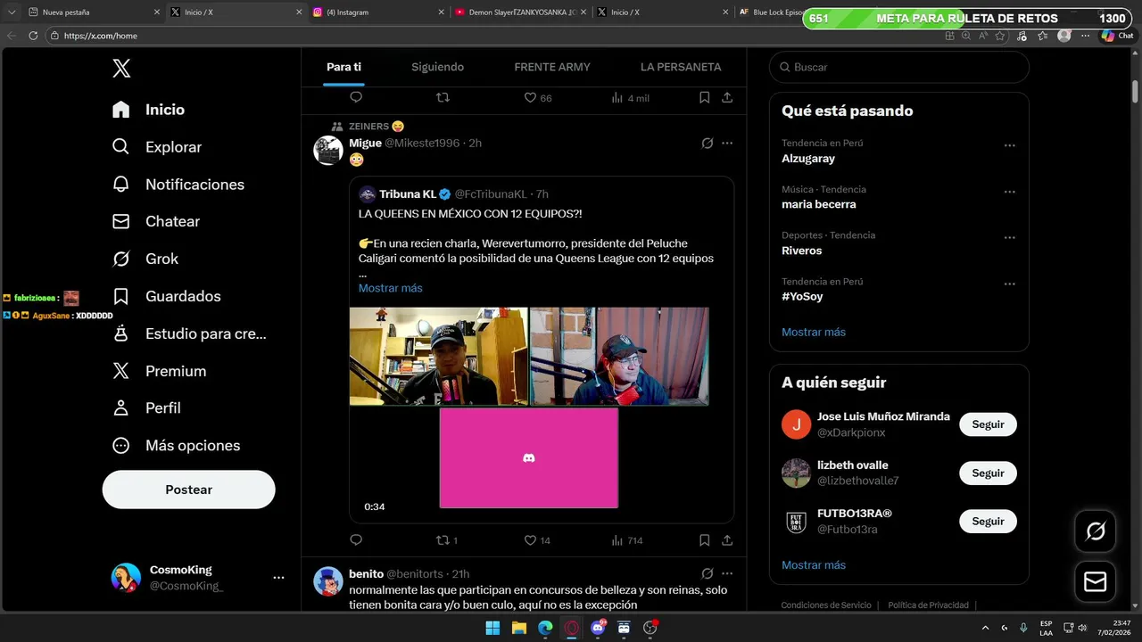Expand quoted post with Mostrar más
This screenshot has width=1142, height=642.
[390, 288]
